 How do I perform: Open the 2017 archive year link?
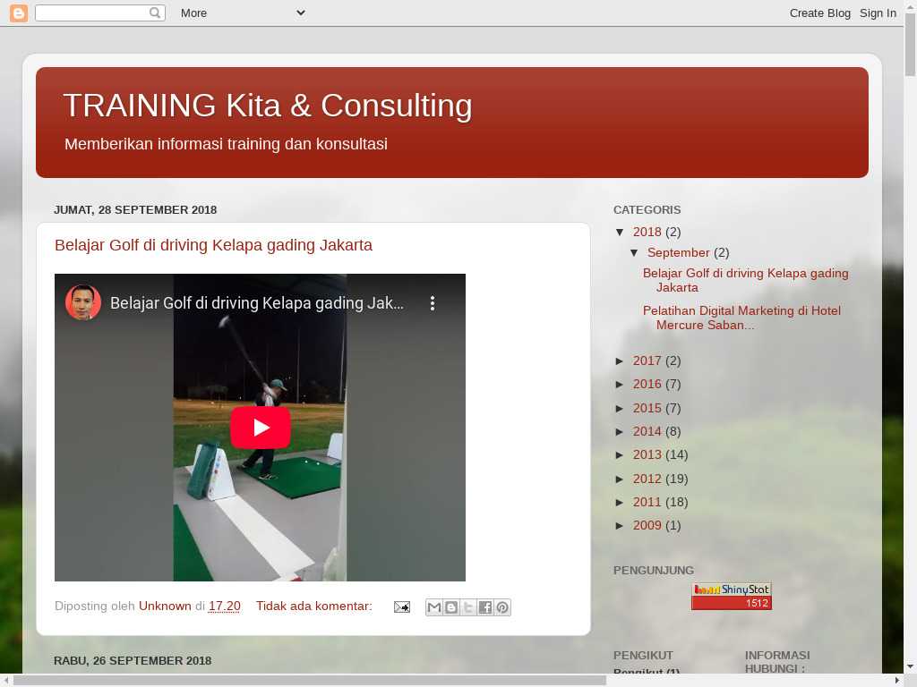click(647, 361)
